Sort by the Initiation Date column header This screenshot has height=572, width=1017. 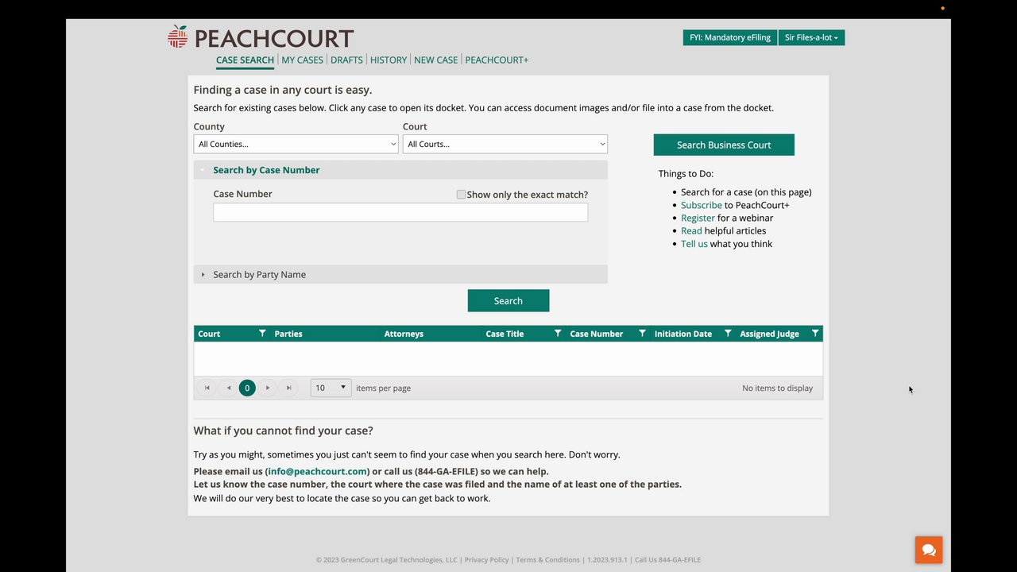[x=683, y=334]
